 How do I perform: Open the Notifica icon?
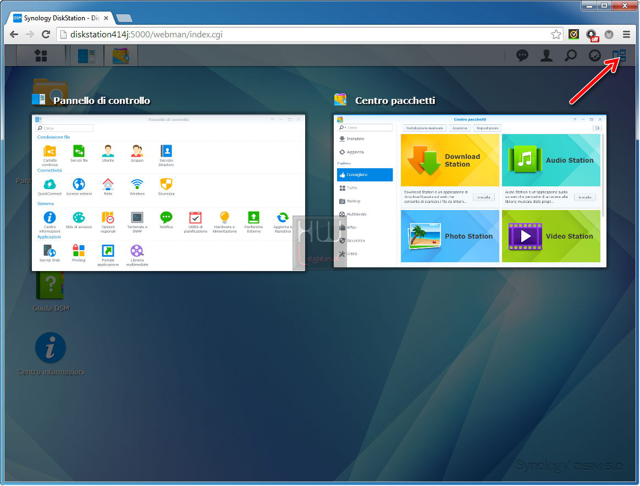(166, 220)
